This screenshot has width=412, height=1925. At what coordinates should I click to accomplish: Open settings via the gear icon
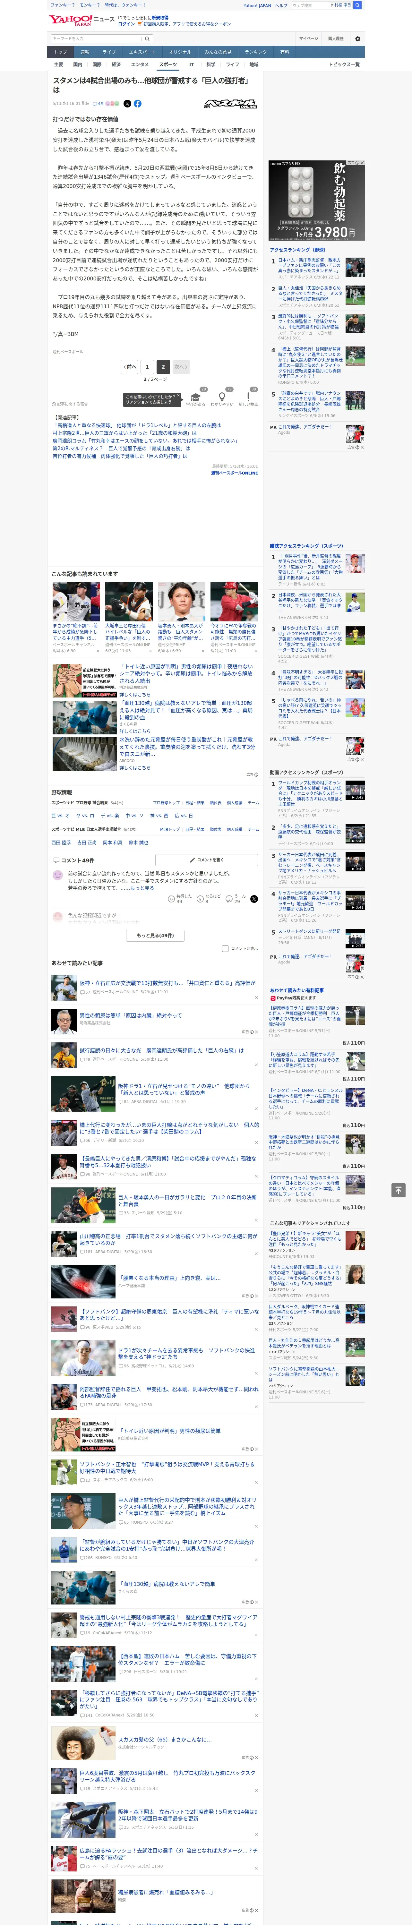point(357,38)
